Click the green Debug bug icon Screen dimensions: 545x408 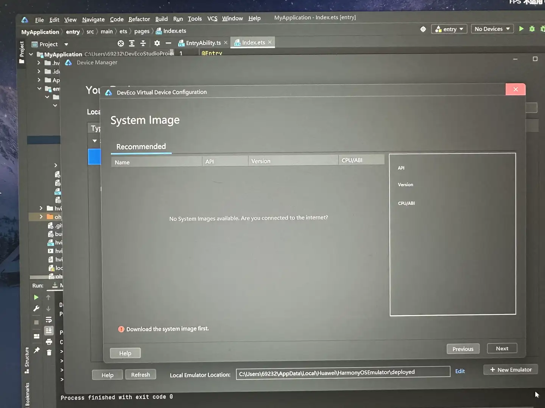tap(532, 29)
